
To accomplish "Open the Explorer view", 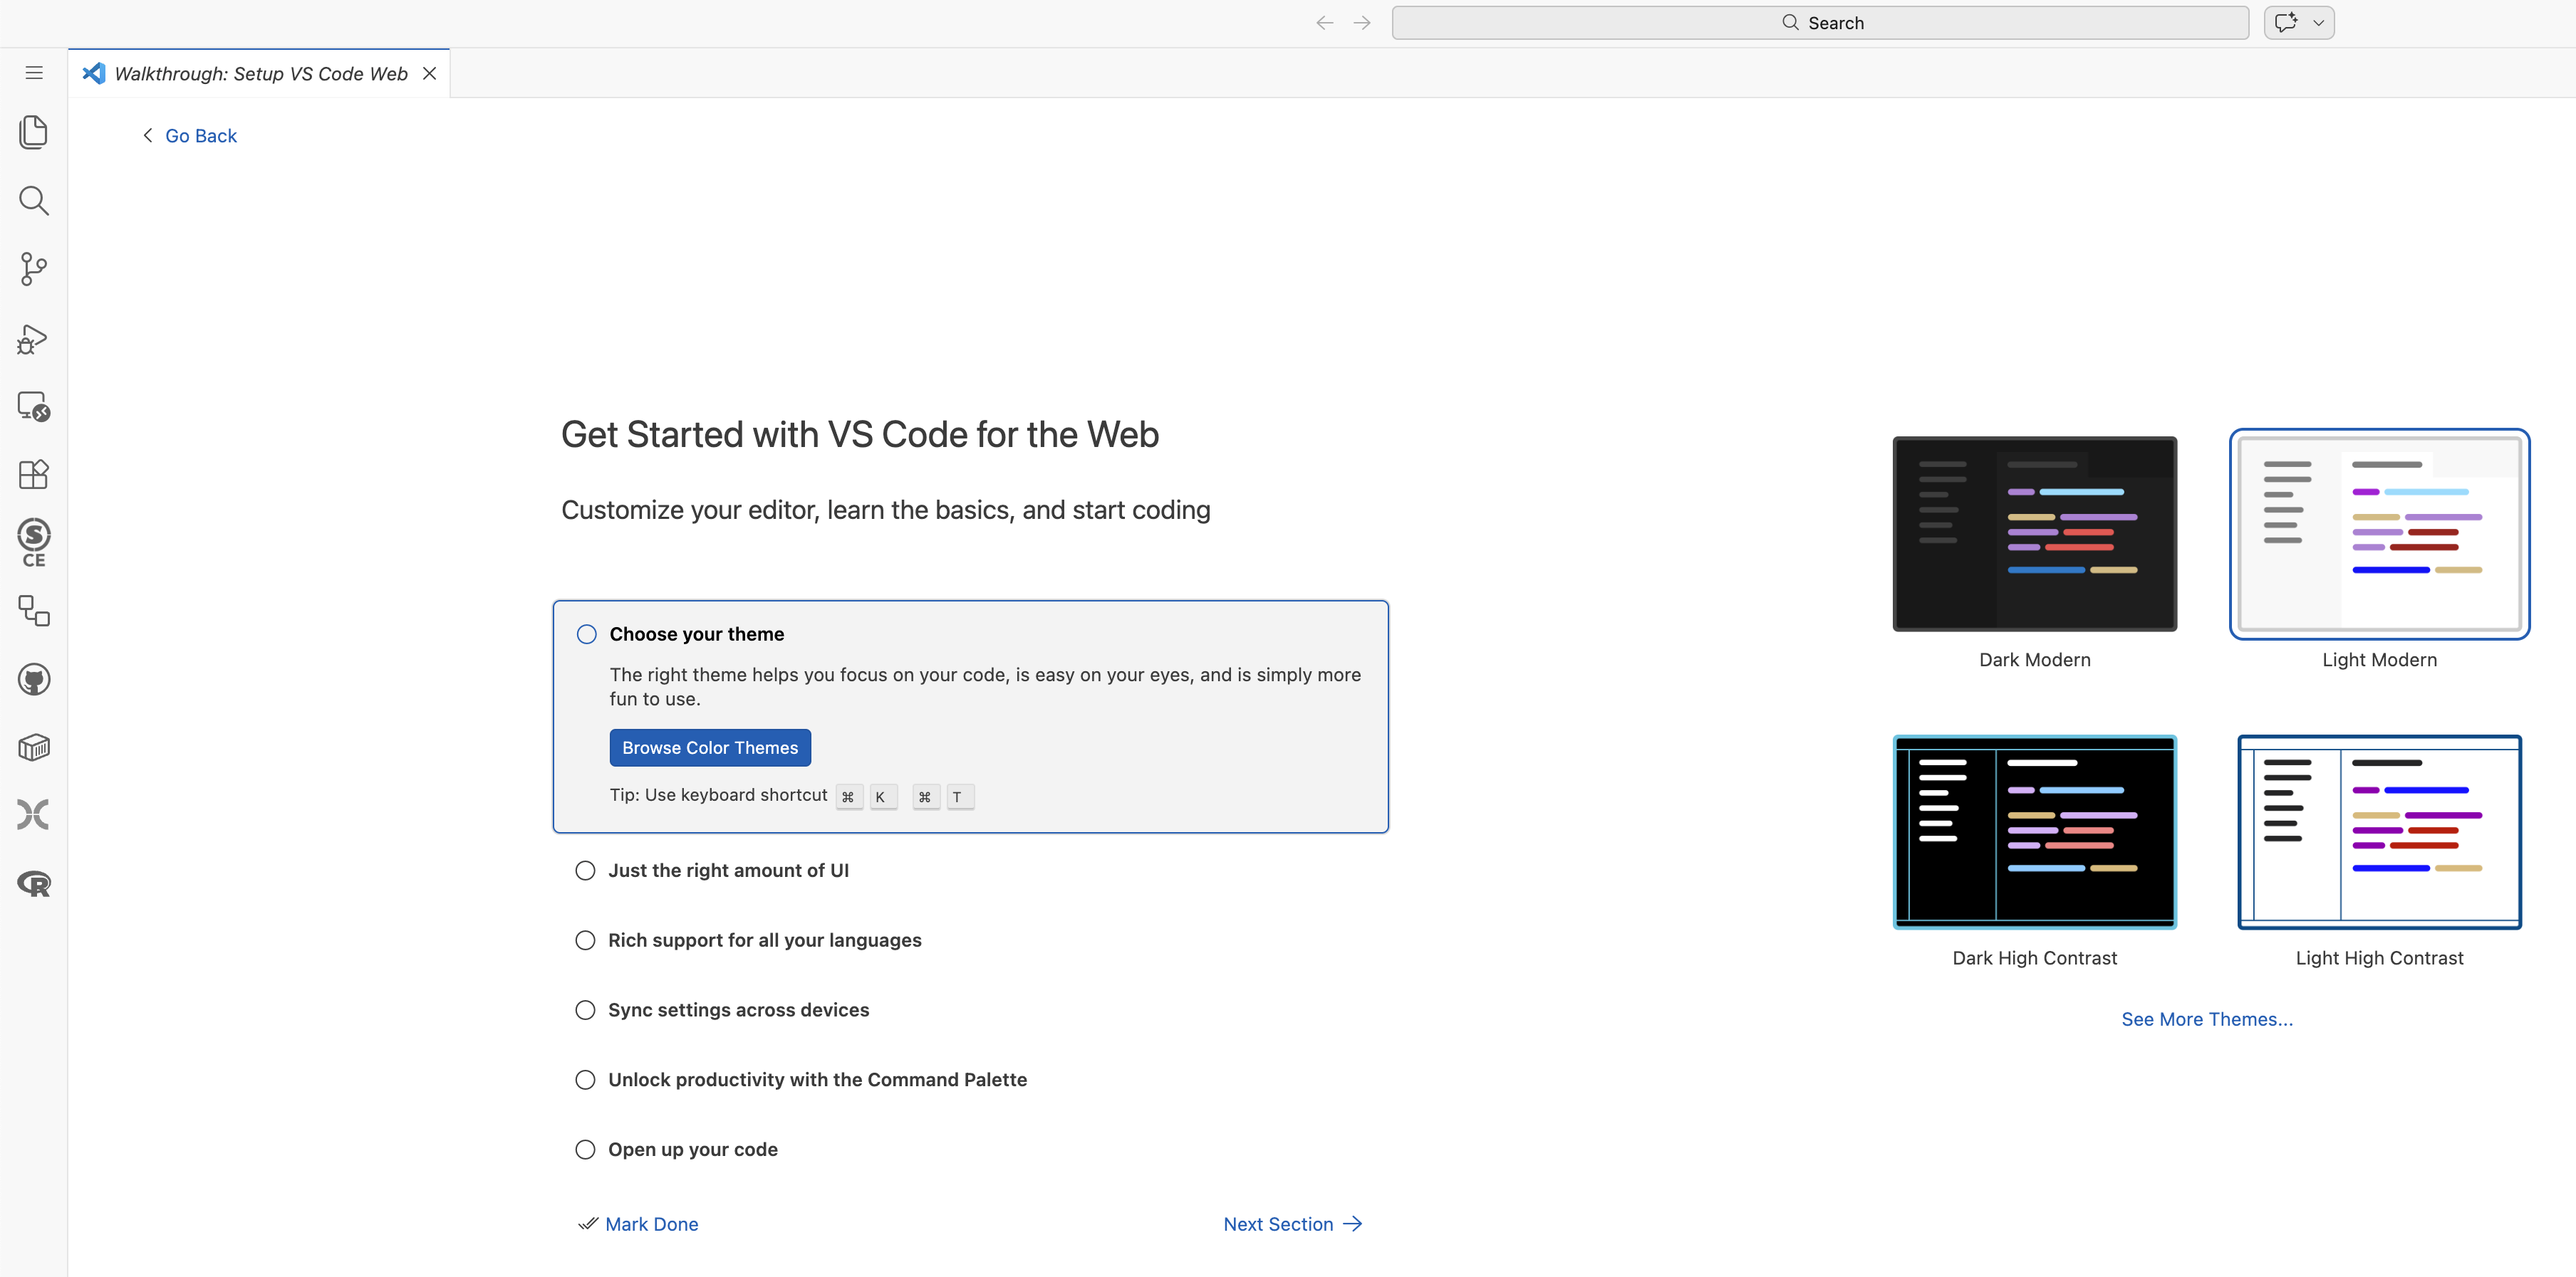I will pyautogui.click(x=34, y=132).
